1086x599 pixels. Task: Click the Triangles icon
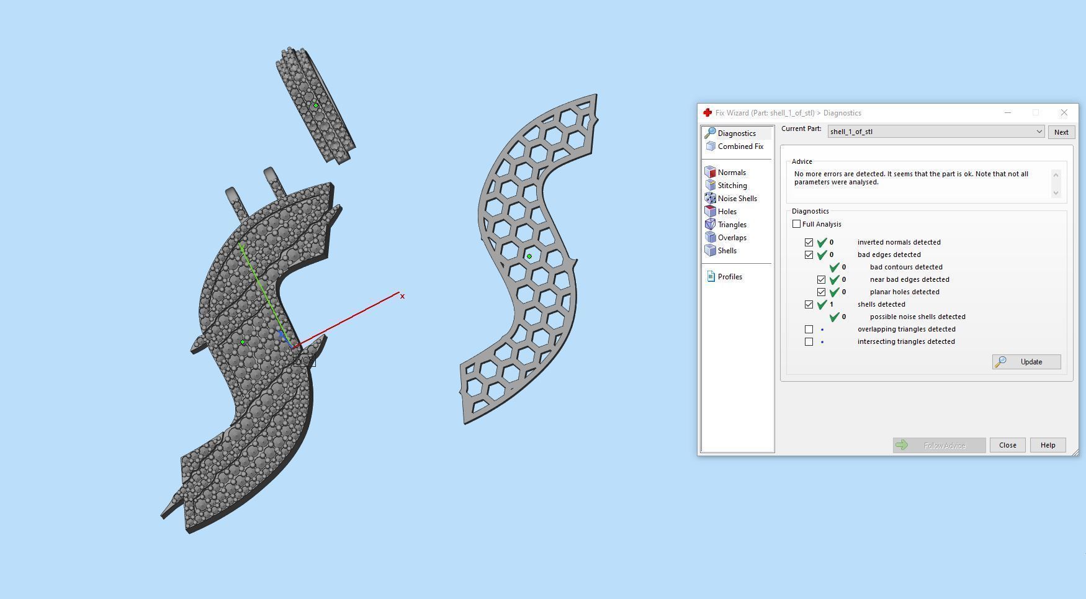(711, 225)
